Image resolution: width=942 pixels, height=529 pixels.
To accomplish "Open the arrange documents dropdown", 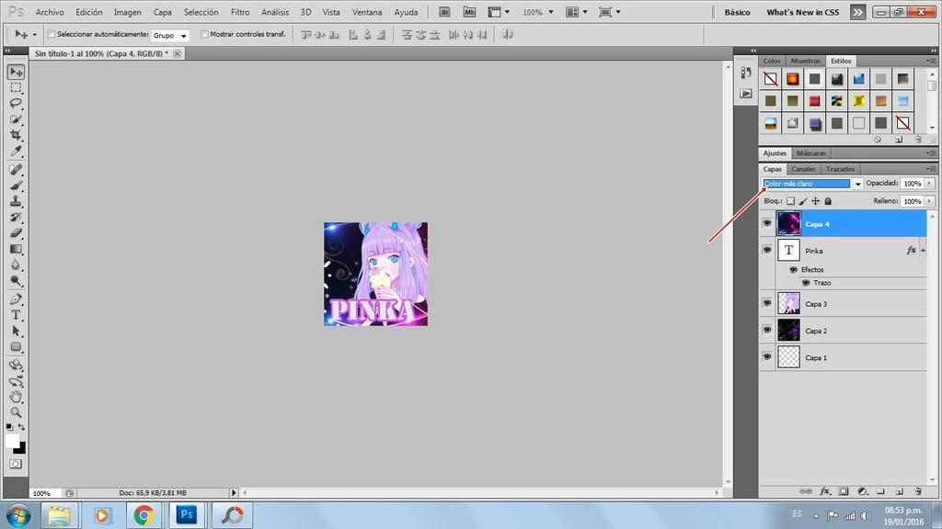I will (x=576, y=12).
